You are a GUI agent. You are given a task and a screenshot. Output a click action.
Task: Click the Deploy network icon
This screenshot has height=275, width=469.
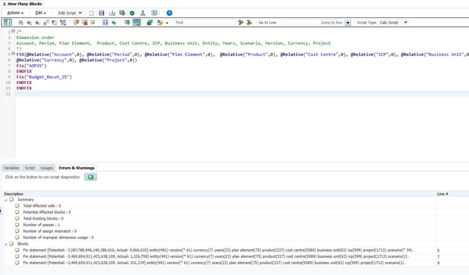click(143, 13)
